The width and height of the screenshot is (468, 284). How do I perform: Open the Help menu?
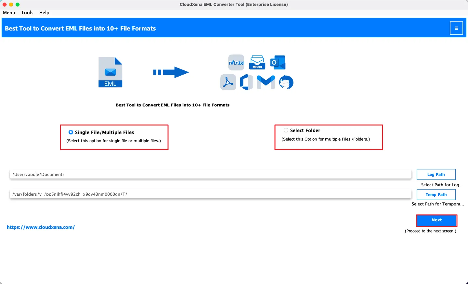click(44, 13)
